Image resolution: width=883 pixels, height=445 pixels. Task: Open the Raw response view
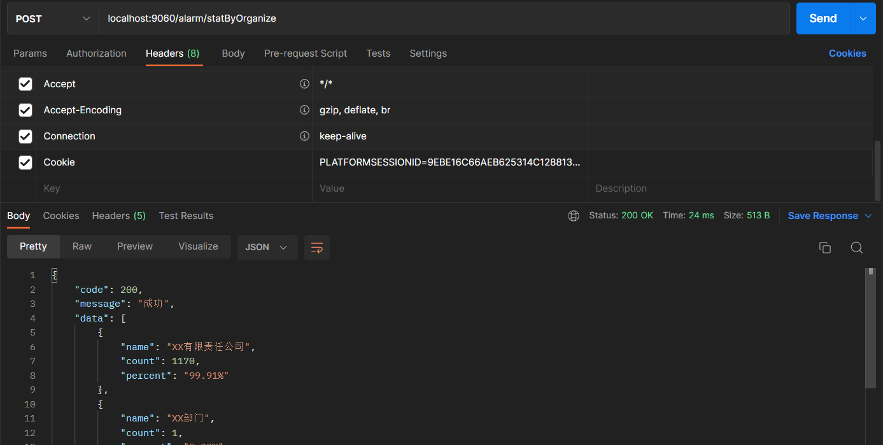81,246
